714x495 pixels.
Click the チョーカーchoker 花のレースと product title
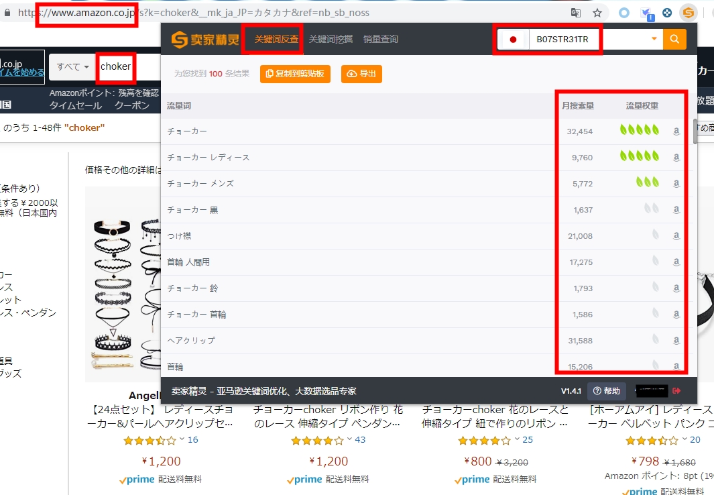[x=495, y=417]
